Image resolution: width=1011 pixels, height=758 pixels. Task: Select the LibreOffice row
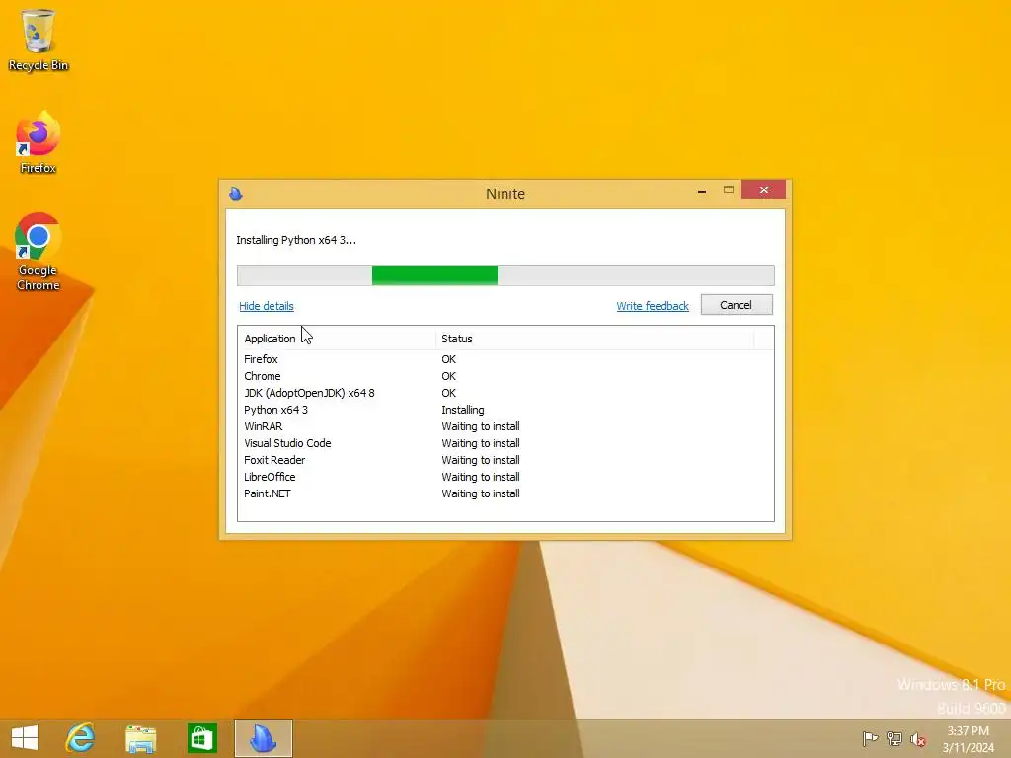click(x=505, y=477)
